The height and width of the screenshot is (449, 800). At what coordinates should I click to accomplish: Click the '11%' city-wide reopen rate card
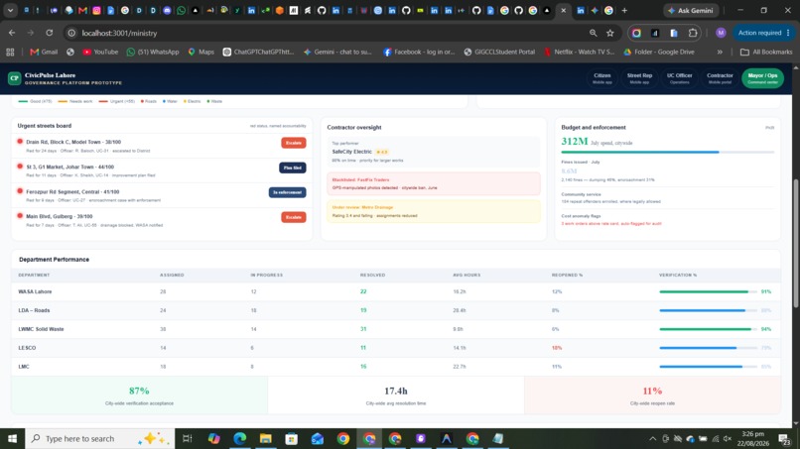(x=652, y=394)
